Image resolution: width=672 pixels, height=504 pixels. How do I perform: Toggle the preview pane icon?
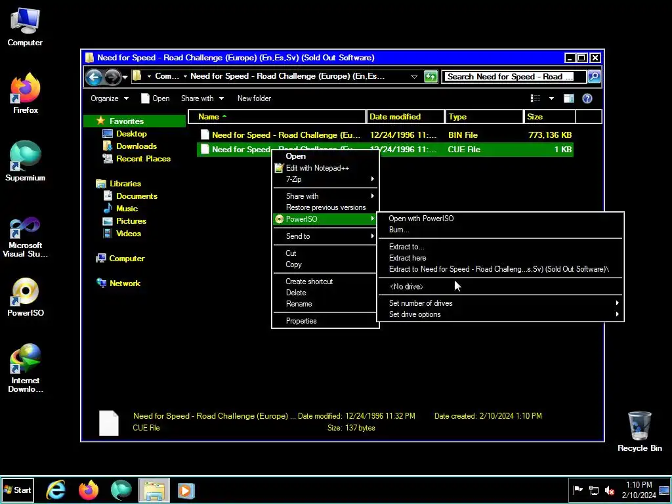(x=569, y=98)
